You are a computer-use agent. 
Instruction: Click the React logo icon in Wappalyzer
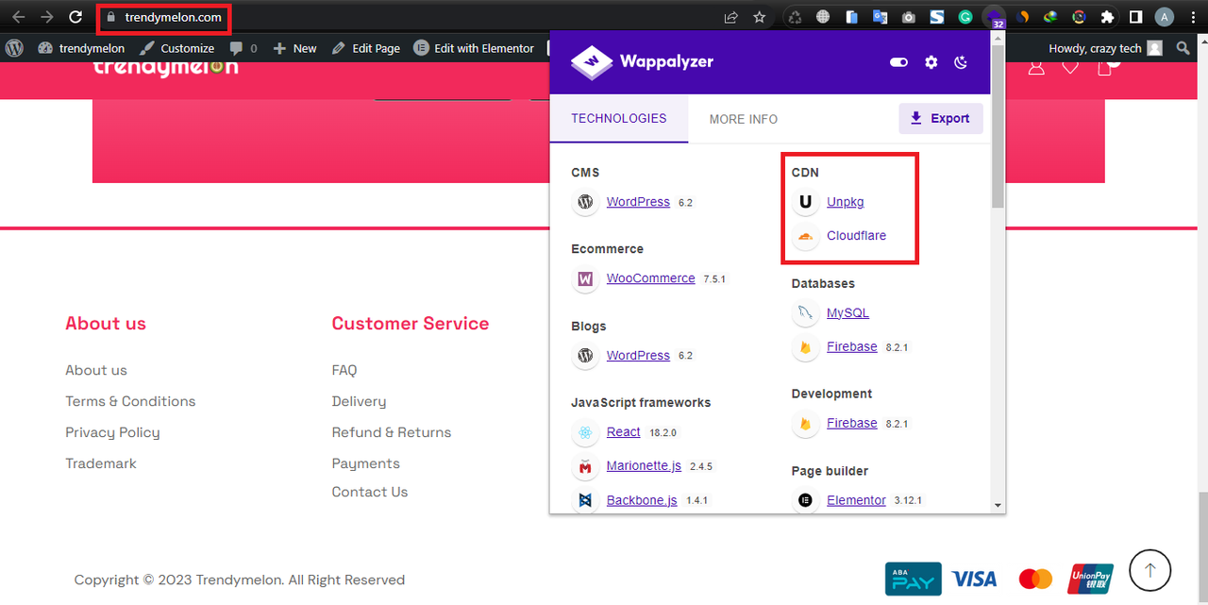pos(585,433)
